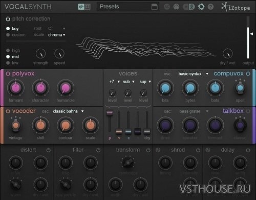256x200 pixels.
Task: Open the chroma scale dropdown
Action: pos(57,35)
